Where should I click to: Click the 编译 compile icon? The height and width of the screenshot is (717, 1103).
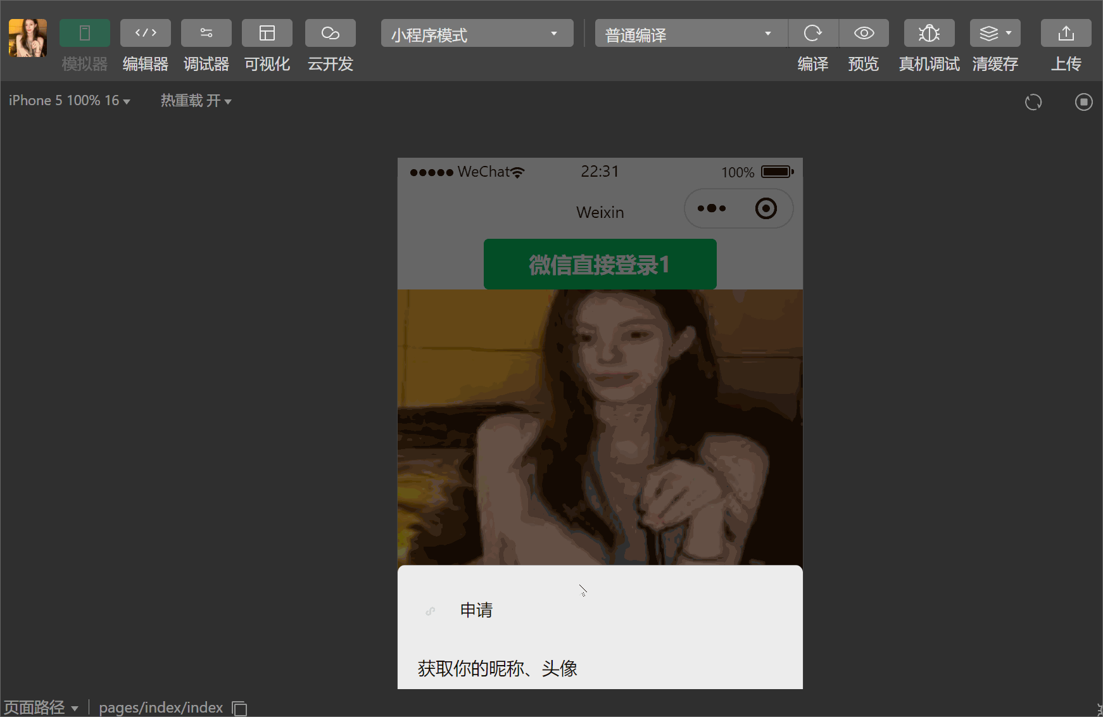814,33
